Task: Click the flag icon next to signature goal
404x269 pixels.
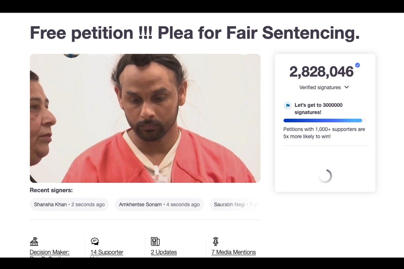Action: coord(288,106)
